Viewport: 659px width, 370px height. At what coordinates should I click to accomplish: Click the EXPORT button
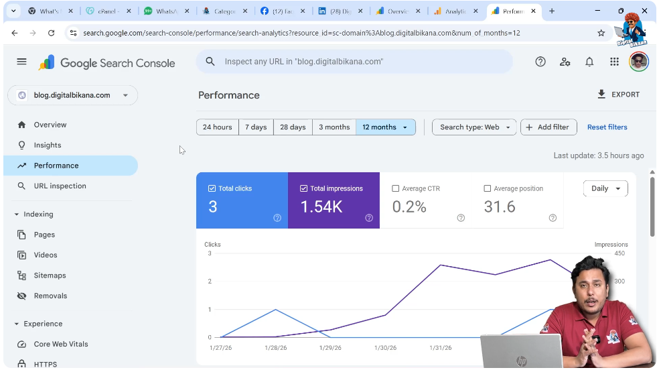point(618,95)
